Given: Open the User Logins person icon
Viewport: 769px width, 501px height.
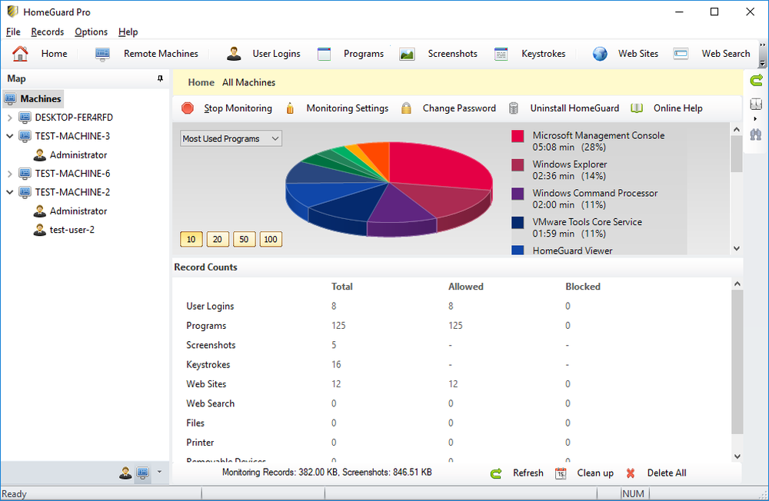Looking at the screenshot, I should (x=234, y=54).
